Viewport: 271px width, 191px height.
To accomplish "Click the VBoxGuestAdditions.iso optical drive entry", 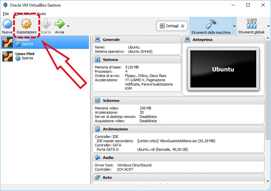I will pyautogui.click(x=176, y=141).
